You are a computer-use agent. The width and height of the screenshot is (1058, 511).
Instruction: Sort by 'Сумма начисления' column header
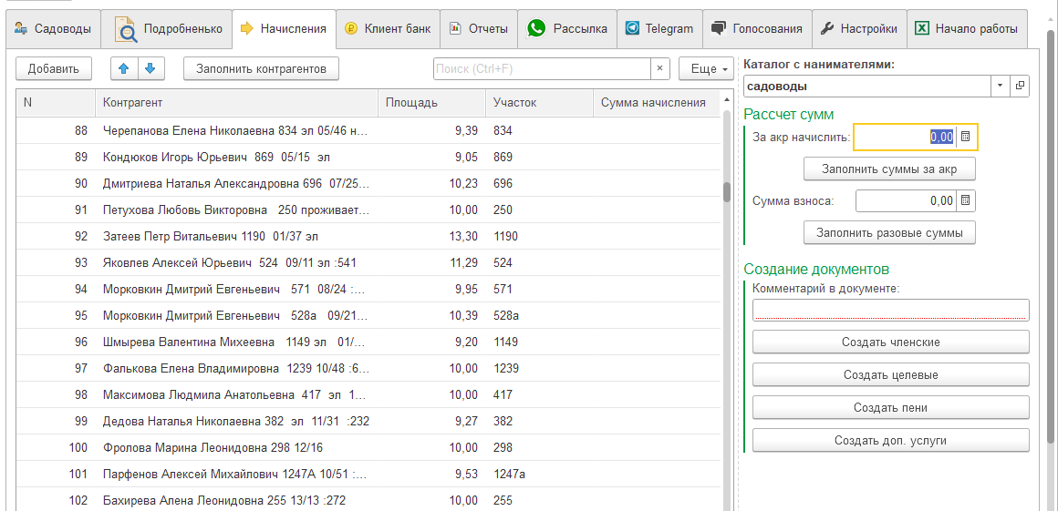click(x=653, y=102)
